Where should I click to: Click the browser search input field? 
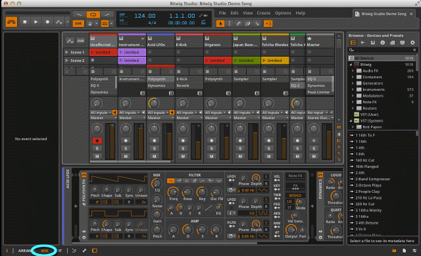383,50
